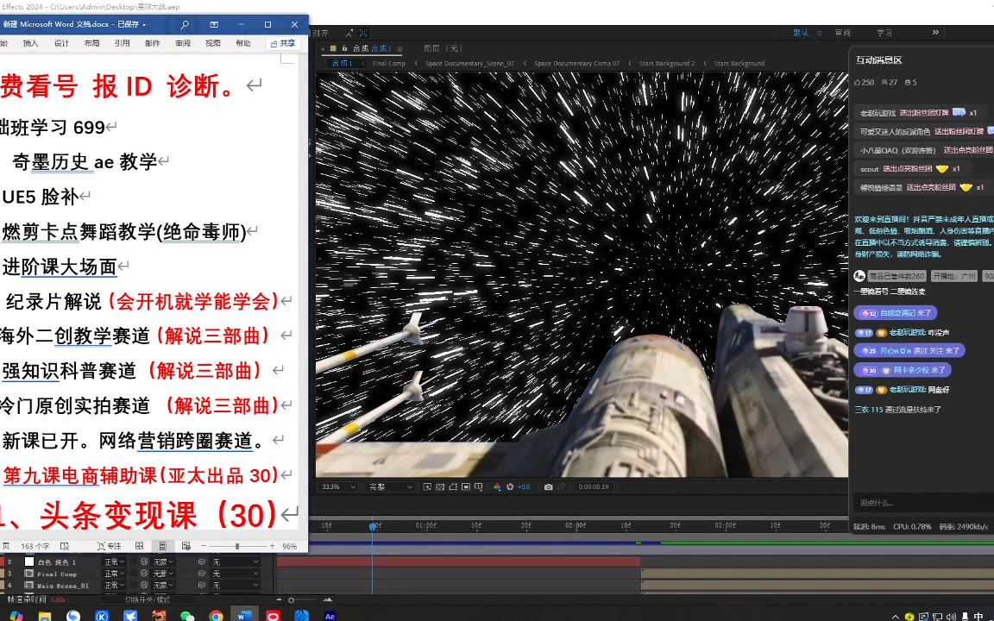Open the 审阅 tab in Word
994x621 pixels.
[x=183, y=43]
